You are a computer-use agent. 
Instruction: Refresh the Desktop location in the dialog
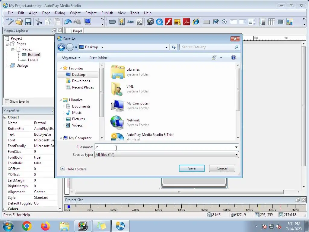tap(174, 47)
